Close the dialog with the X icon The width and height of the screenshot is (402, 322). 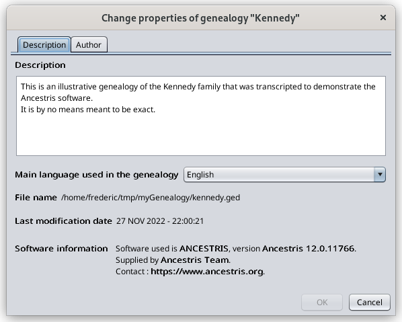point(383,17)
